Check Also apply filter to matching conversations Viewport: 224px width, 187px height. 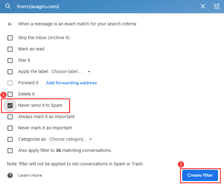coord(10,151)
